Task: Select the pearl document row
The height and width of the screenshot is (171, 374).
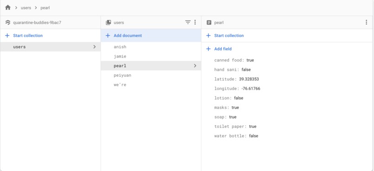Action: pyautogui.click(x=151, y=66)
